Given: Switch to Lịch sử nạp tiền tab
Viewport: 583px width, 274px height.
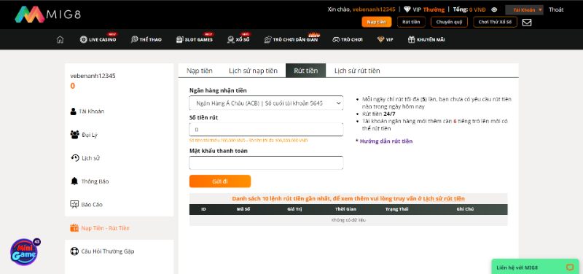Looking at the screenshot, I should 253,71.
